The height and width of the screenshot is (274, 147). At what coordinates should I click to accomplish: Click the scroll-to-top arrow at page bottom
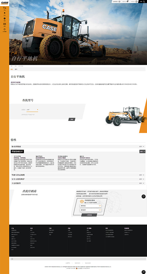click(144, 272)
